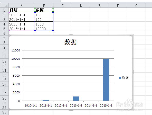Screen dimensions: 152x115
Task: Click x-axis label 2012-1-1
Action: click(61, 105)
